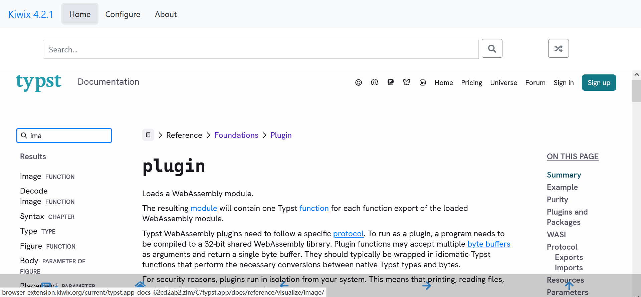Follow the 'byte buffers' hyperlink
This screenshot has width=641, height=297.
tap(489, 244)
